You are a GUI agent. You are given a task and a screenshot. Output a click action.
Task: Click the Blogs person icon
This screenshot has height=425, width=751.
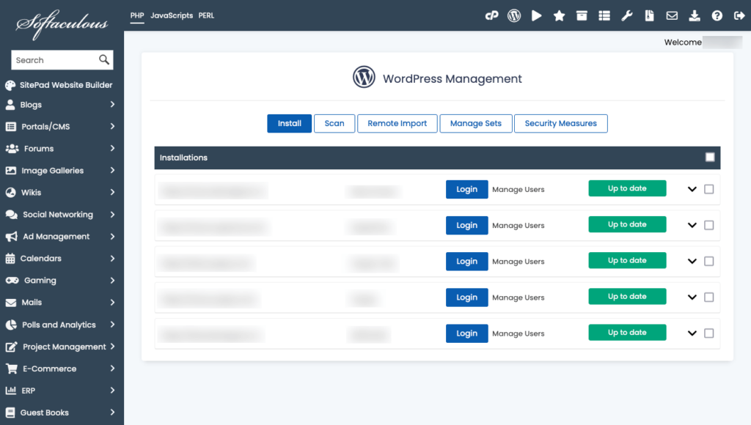point(10,104)
